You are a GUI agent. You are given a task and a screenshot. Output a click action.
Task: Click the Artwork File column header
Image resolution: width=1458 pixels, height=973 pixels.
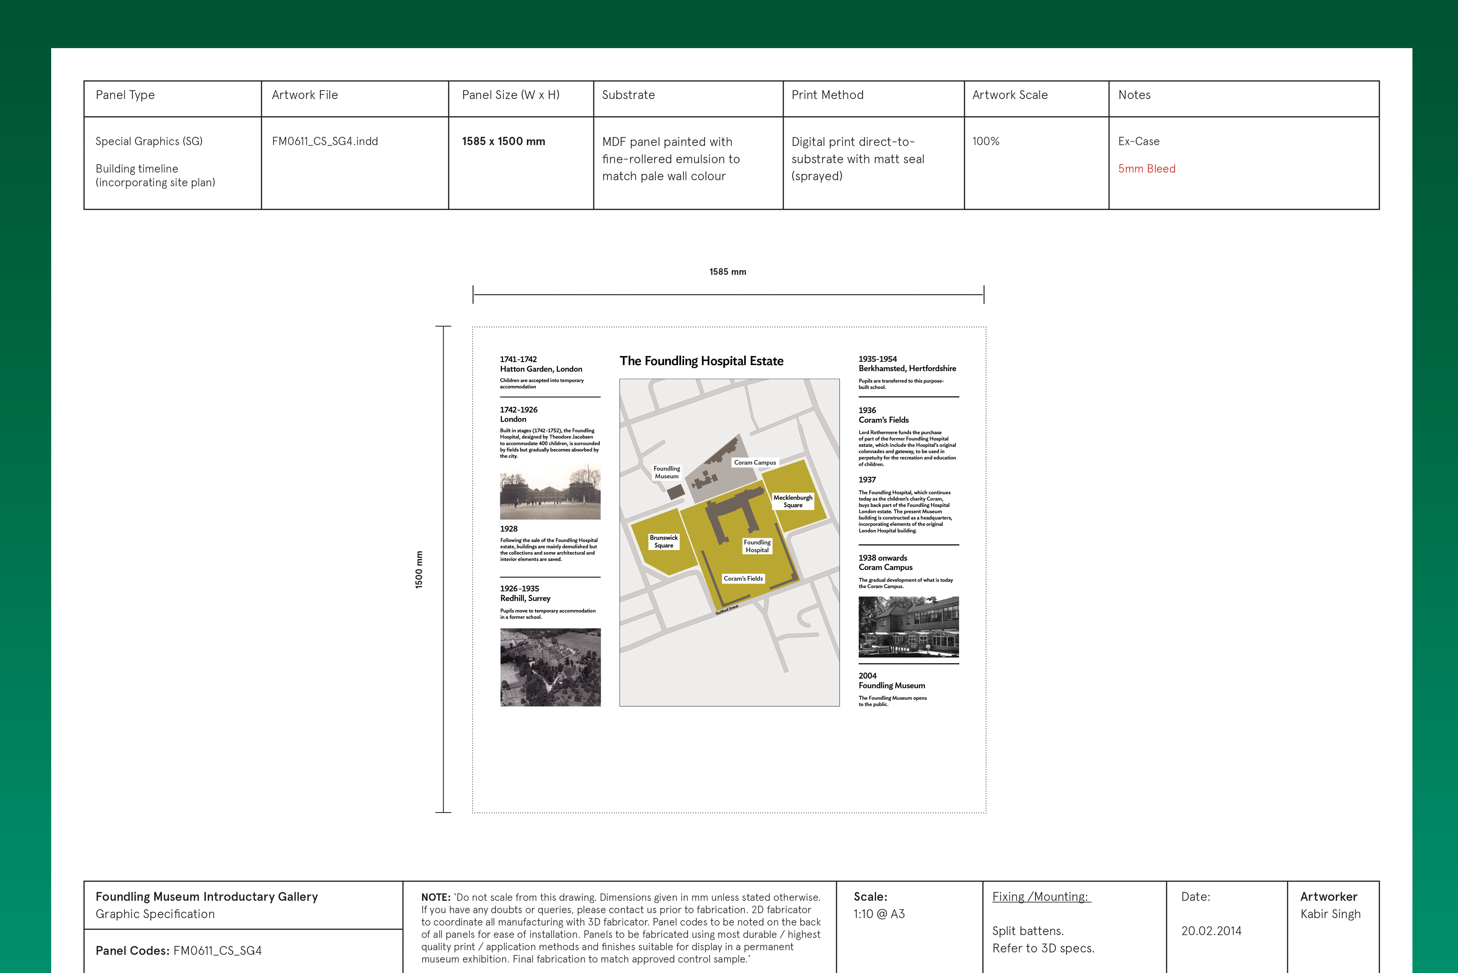tap(305, 95)
